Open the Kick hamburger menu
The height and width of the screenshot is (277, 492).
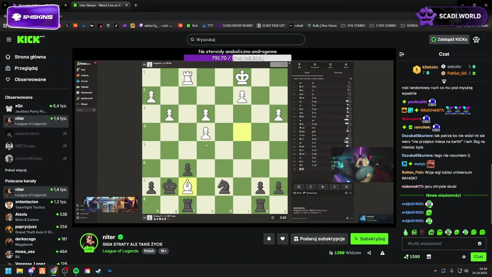coord(9,39)
